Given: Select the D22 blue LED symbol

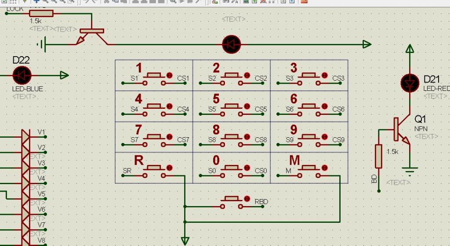Looking at the screenshot, I should coord(22,75).
